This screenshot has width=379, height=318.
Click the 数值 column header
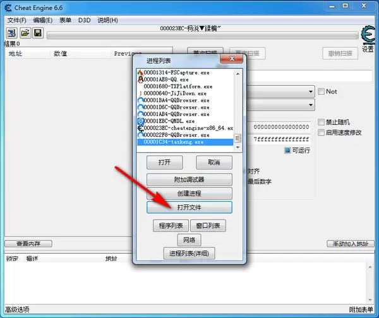(80, 54)
